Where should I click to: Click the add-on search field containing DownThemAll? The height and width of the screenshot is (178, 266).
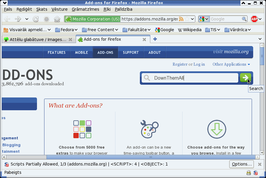[190, 78]
